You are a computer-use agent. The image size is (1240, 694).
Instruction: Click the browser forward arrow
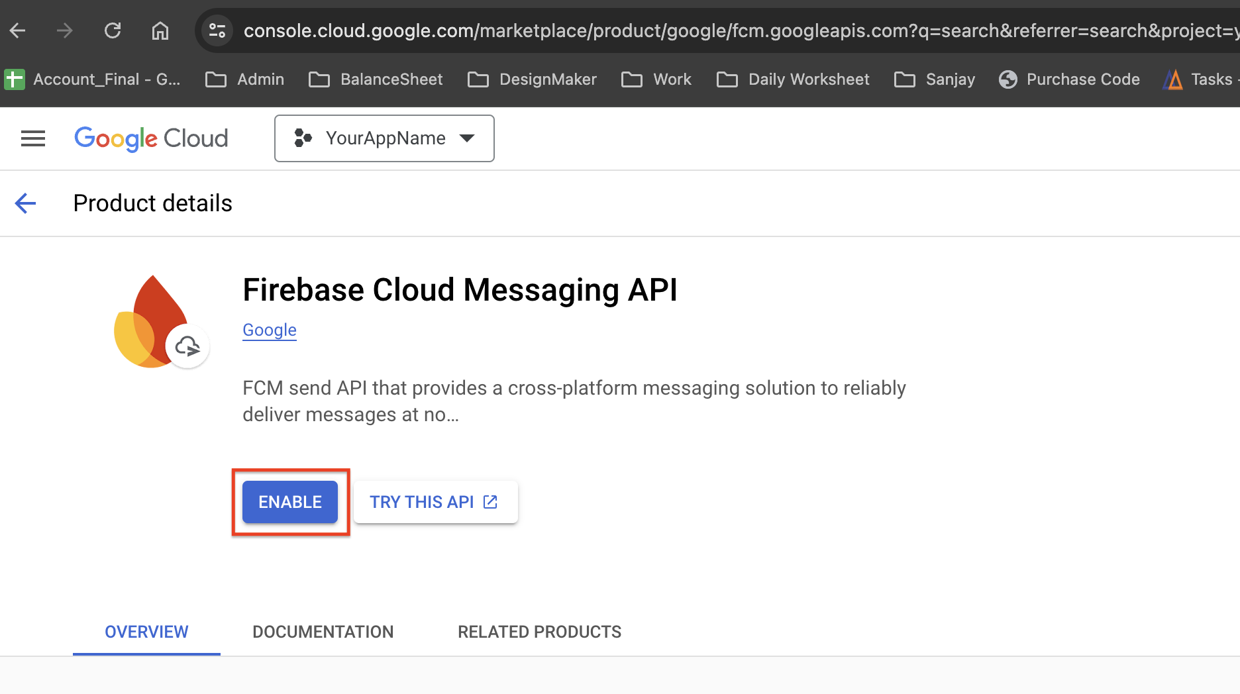point(64,30)
